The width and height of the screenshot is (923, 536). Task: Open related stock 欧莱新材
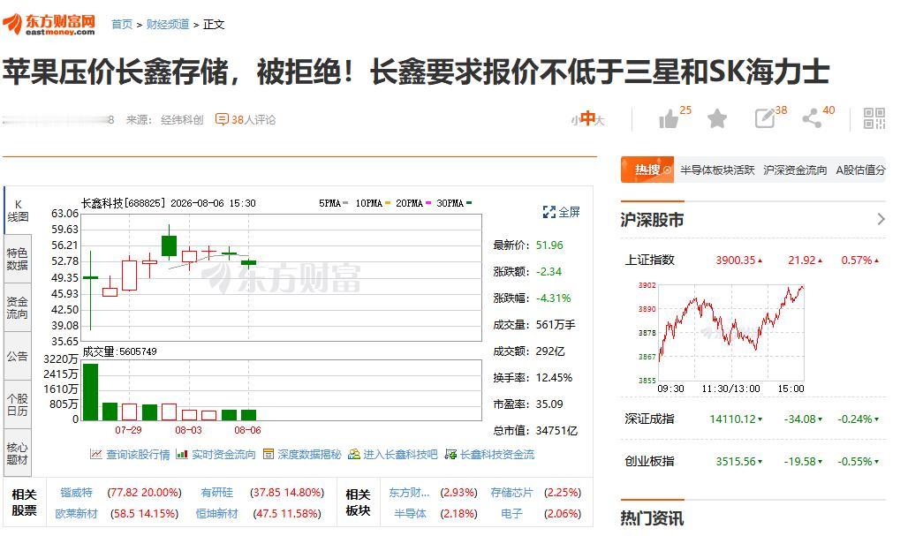(77, 514)
